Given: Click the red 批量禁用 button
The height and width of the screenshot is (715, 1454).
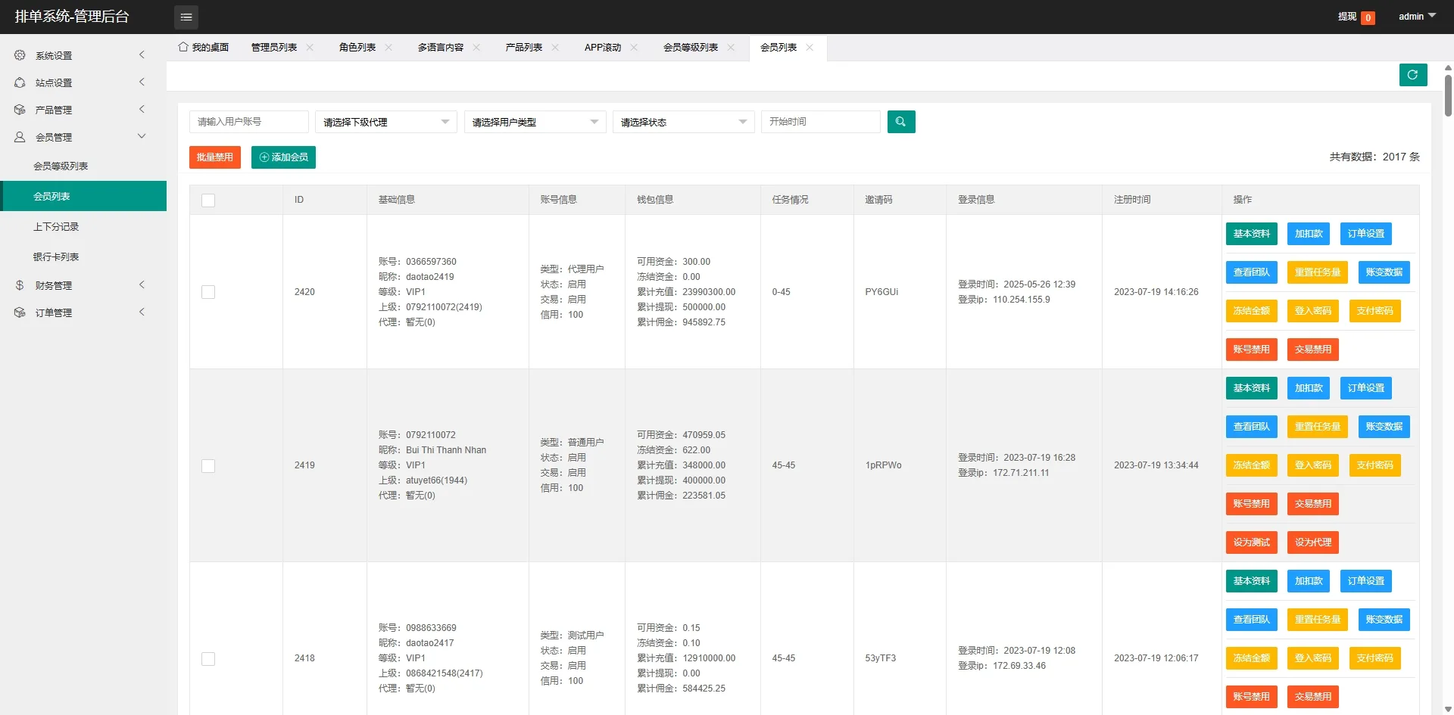Looking at the screenshot, I should coord(215,157).
